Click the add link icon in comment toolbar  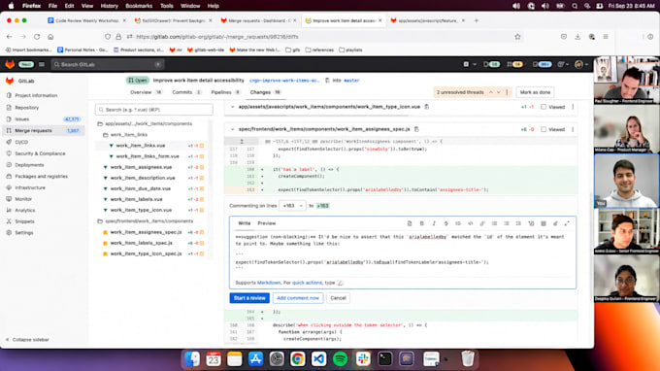point(482,223)
